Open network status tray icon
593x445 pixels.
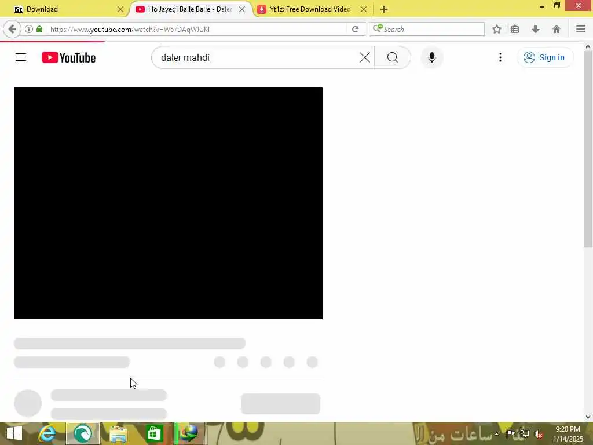pos(525,433)
